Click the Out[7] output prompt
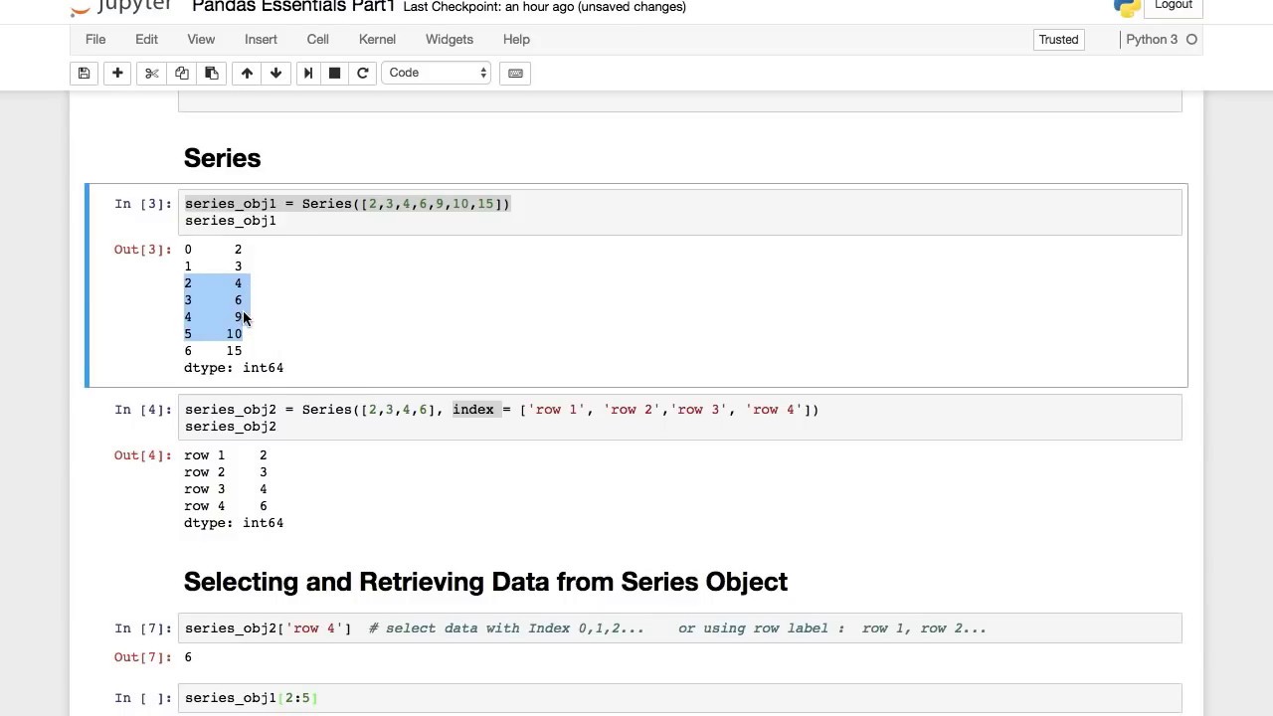This screenshot has width=1273, height=716. pyautogui.click(x=142, y=657)
